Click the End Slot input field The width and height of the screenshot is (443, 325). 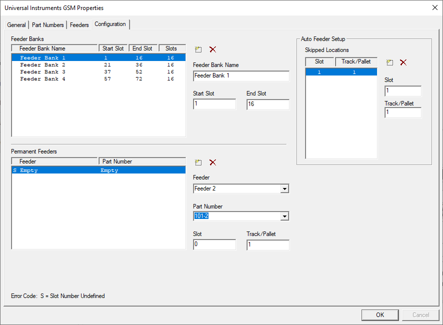(267, 104)
